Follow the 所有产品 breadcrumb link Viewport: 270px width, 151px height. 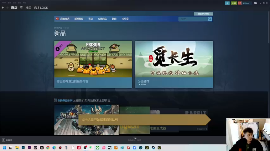(58, 28)
